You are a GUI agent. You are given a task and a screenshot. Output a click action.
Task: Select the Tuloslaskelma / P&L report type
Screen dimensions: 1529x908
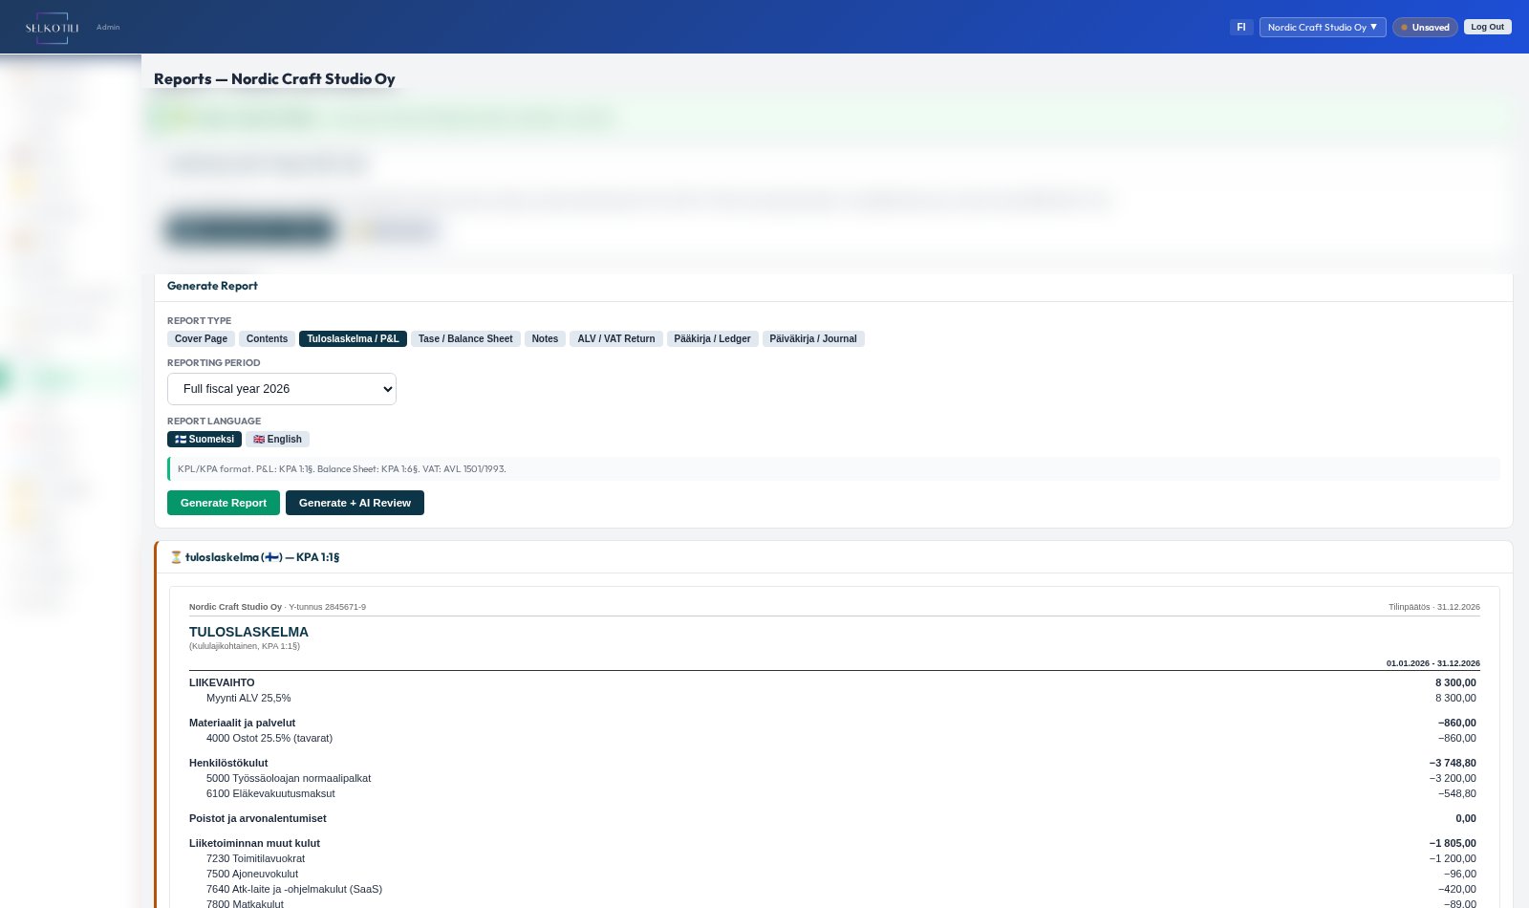tap(353, 338)
